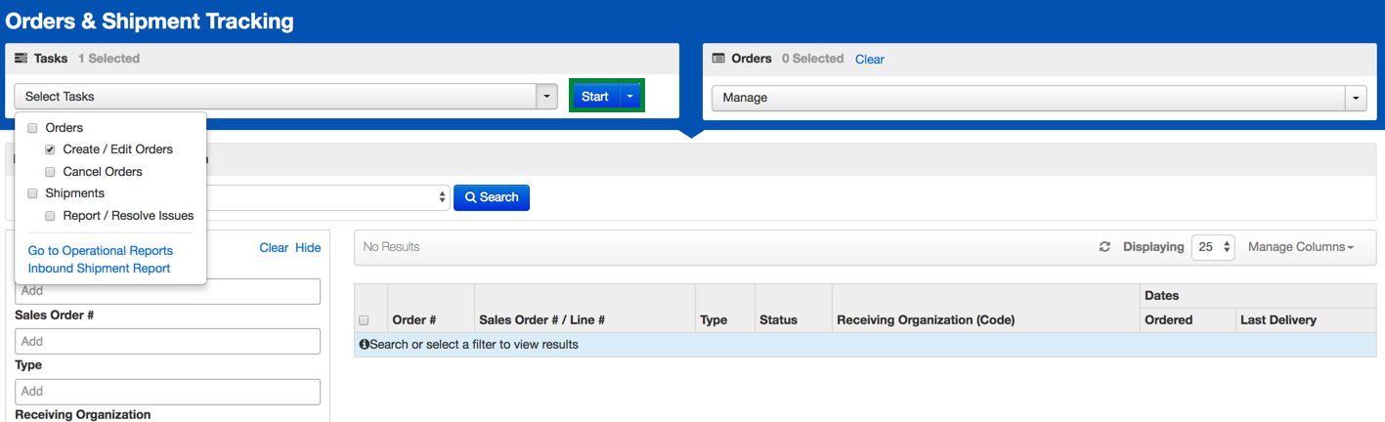Click the info icon in empty results row
The width and height of the screenshot is (1385, 422).
tap(364, 345)
